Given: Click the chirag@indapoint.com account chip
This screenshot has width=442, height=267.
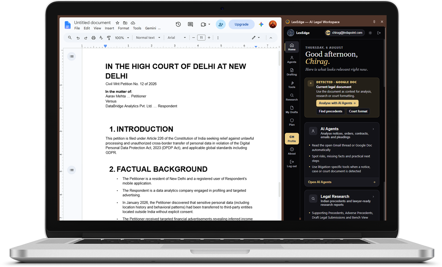Looking at the screenshot, I should (344, 33).
